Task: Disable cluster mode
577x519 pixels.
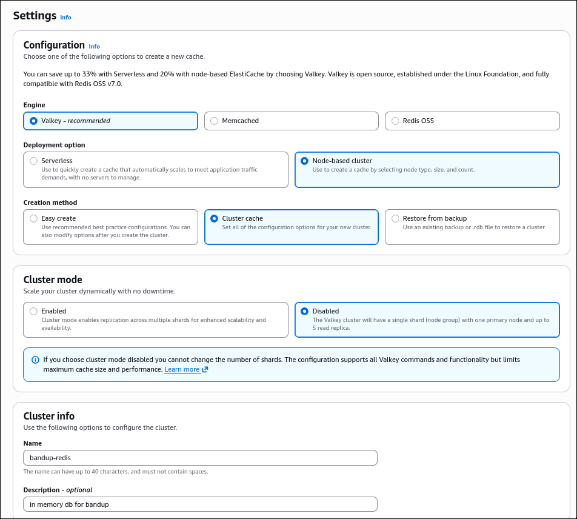Action: click(304, 311)
